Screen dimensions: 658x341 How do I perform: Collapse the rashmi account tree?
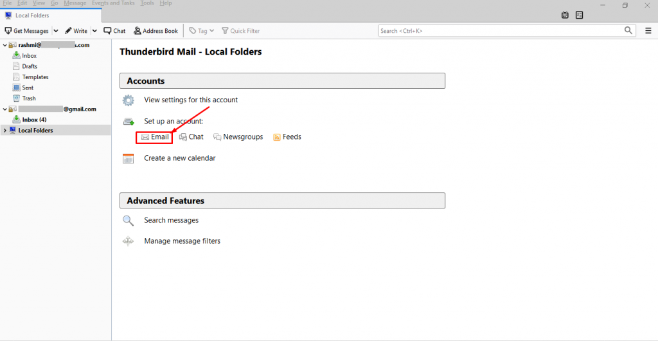4,45
